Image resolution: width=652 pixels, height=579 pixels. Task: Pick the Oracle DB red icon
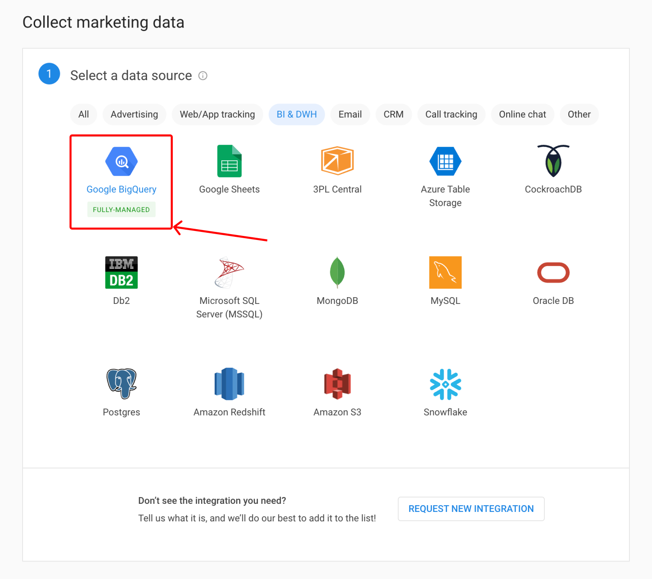[553, 272]
